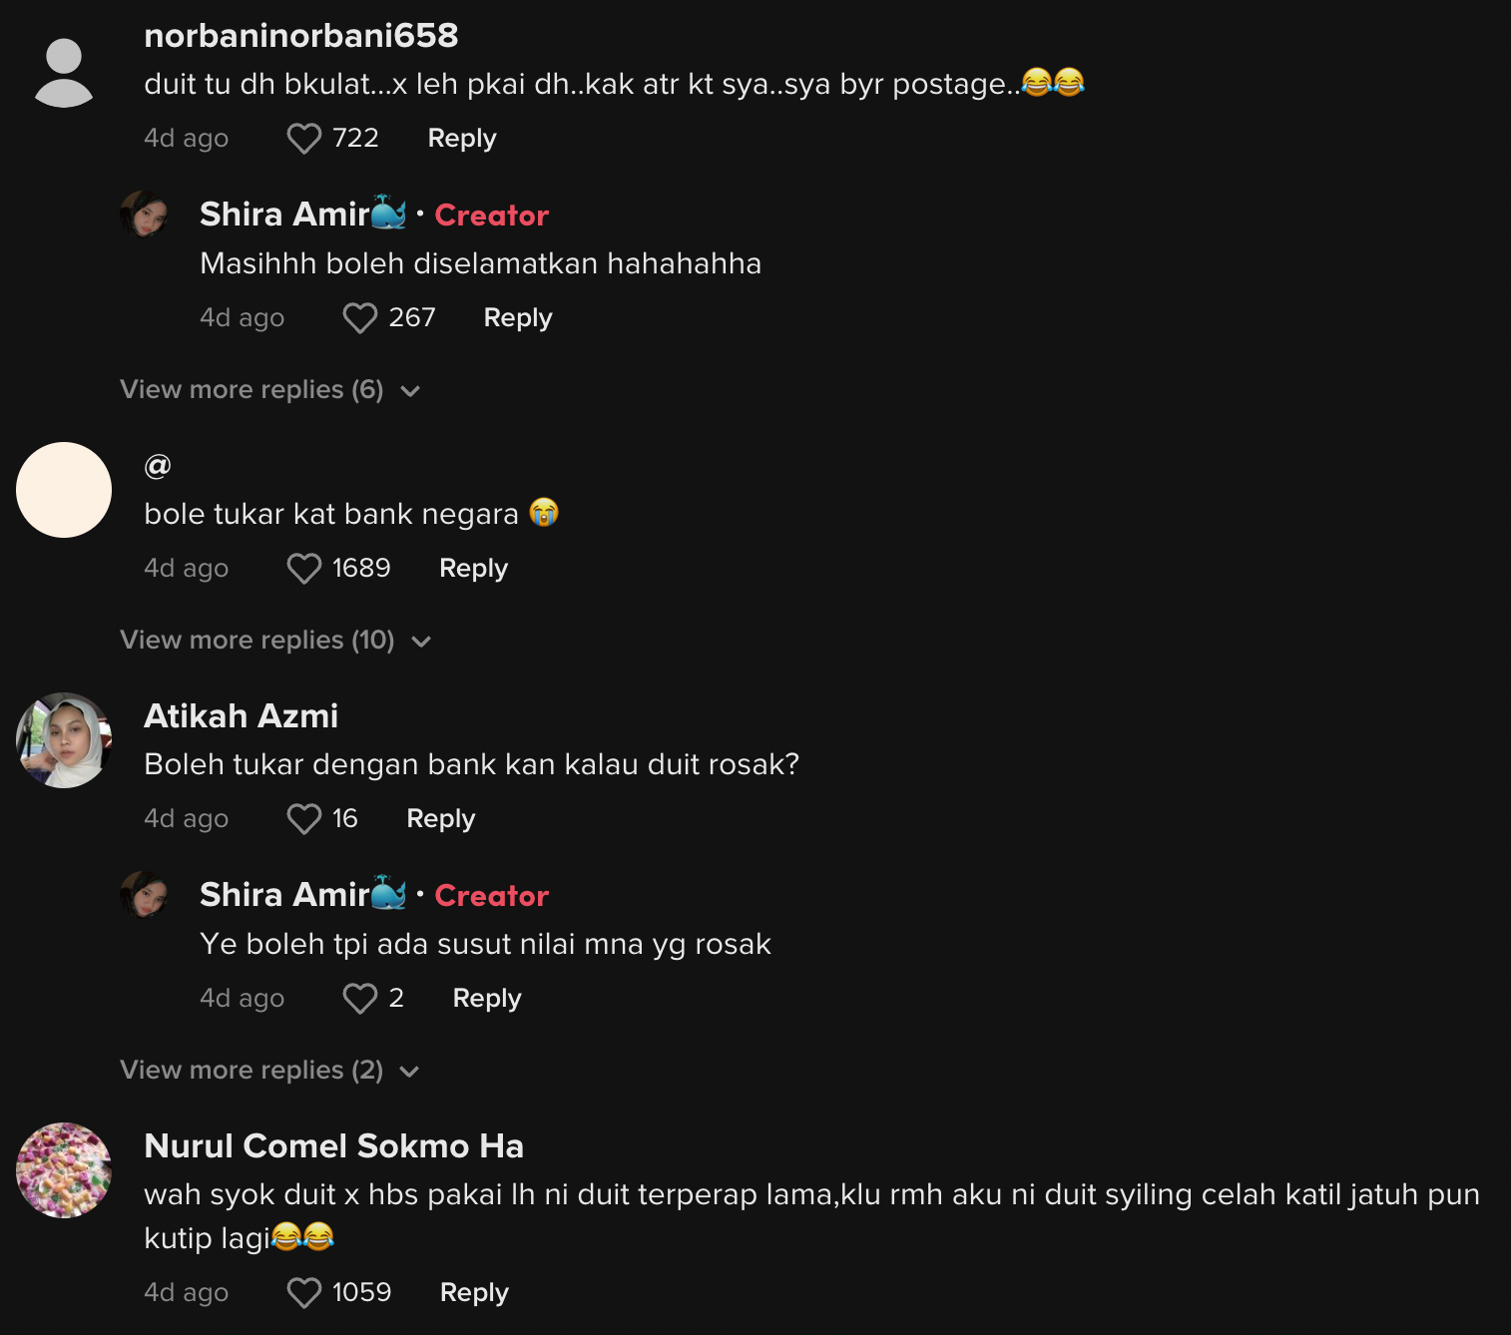Screen dimensions: 1511x1335
Task: Open Atikah Azmi's profile name
Action: (x=242, y=716)
